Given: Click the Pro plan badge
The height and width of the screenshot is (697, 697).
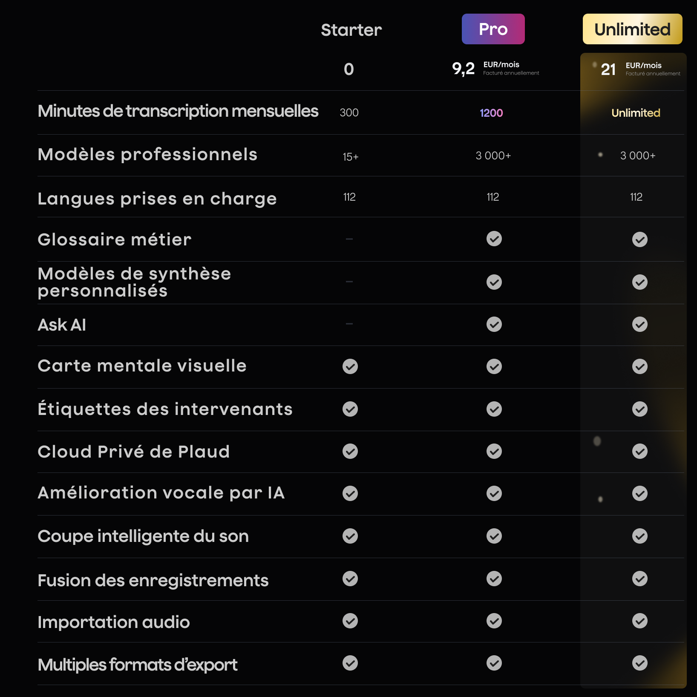Looking at the screenshot, I should coord(493,29).
